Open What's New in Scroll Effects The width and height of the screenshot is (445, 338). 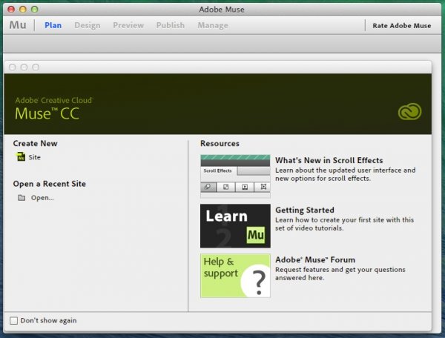(329, 160)
